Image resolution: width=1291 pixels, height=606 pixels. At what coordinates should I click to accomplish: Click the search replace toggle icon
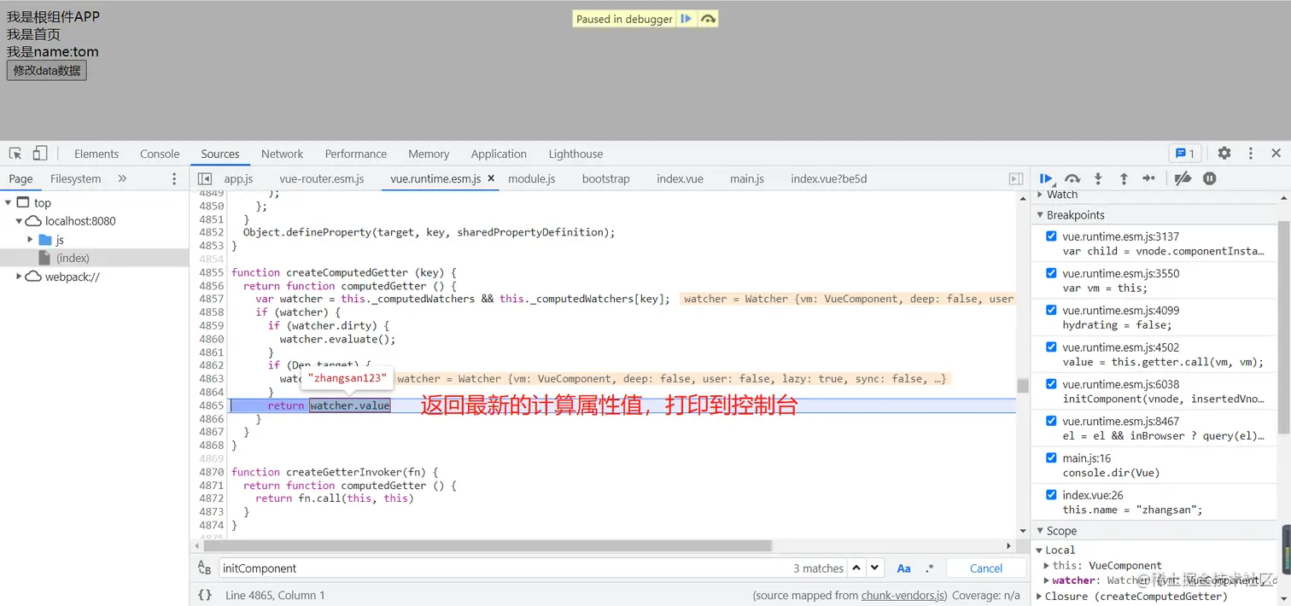205,568
